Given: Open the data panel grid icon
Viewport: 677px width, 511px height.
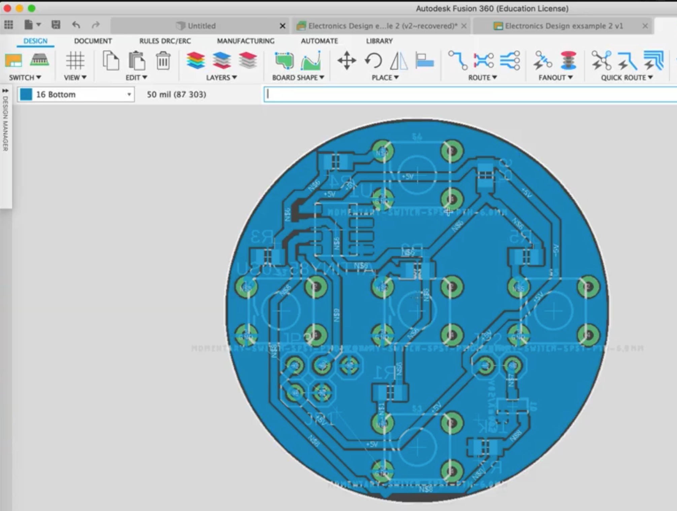Looking at the screenshot, I should coord(9,25).
